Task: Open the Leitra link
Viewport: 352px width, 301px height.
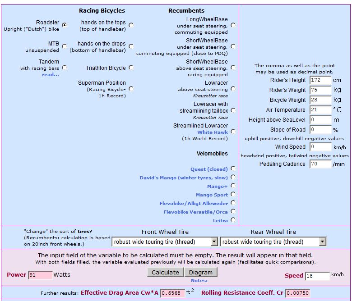Action: [x=220, y=220]
